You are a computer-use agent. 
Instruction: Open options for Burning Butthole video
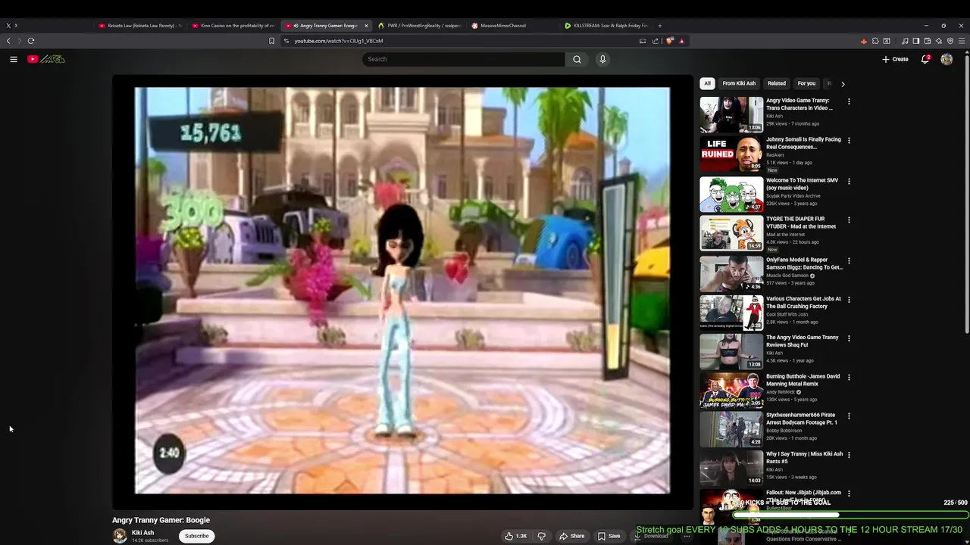[849, 377]
